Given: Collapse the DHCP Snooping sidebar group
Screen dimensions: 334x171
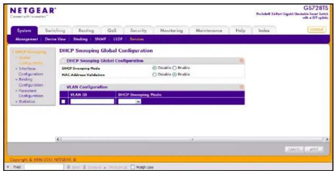Looking at the screenshot, I should tap(29, 52).
